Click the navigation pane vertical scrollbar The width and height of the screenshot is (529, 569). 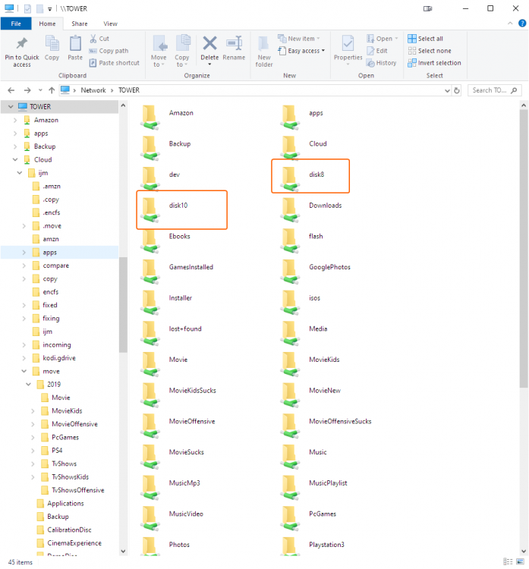(x=123, y=305)
